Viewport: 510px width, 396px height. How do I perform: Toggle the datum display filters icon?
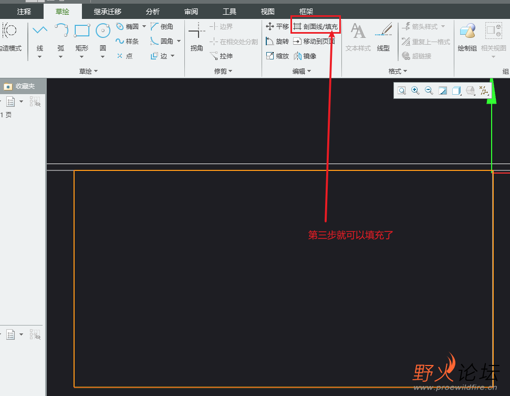(x=484, y=90)
